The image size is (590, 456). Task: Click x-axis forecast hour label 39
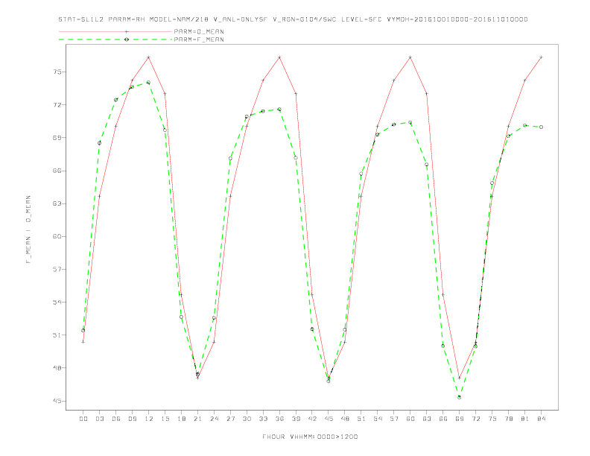point(296,419)
